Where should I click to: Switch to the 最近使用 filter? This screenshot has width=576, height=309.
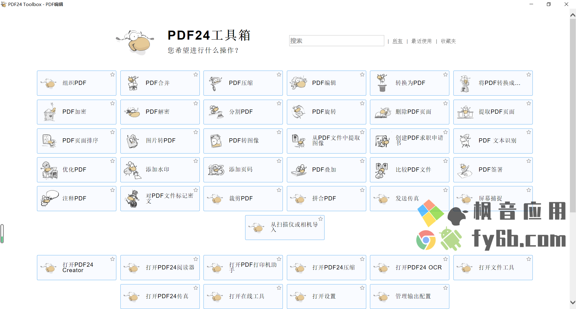421,41
